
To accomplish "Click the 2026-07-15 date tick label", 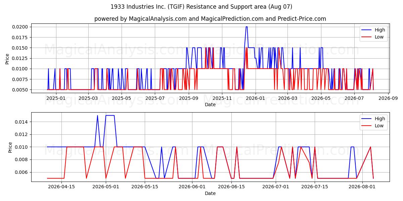I will click(315, 187).
